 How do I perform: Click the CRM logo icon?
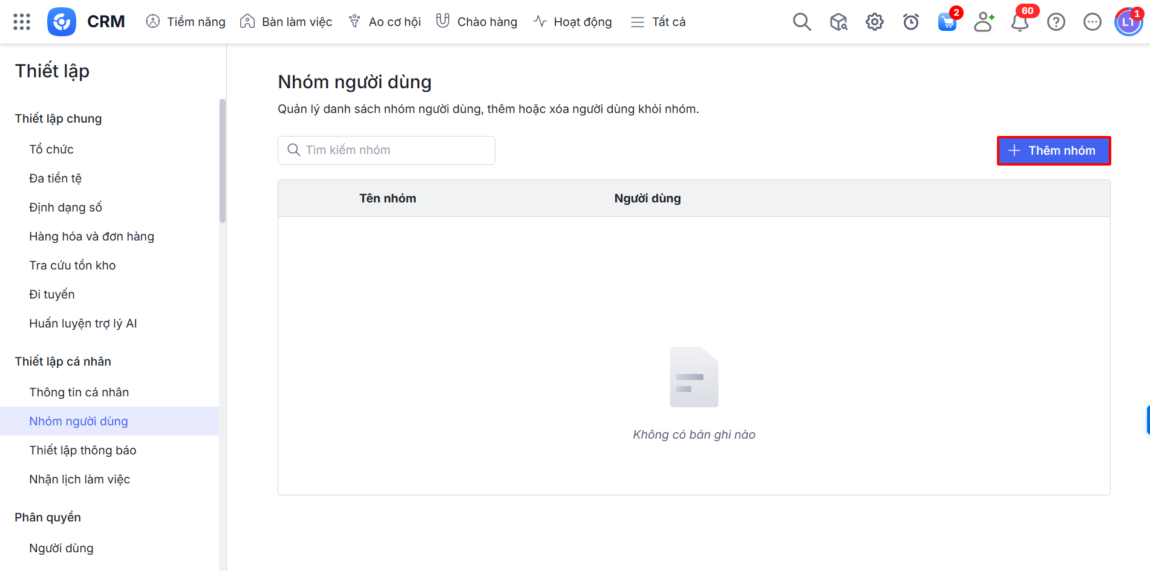pos(62,22)
